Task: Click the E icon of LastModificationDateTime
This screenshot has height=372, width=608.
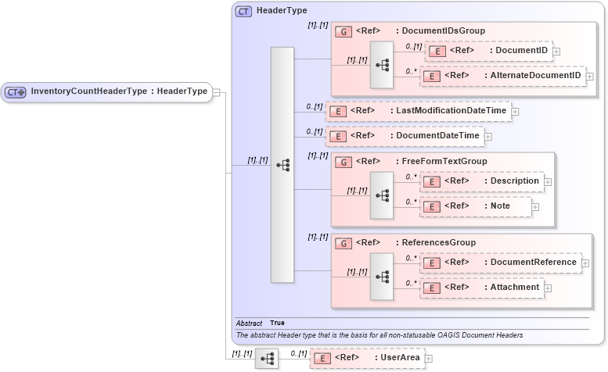Action: pyautogui.click(x=338, y=112)
